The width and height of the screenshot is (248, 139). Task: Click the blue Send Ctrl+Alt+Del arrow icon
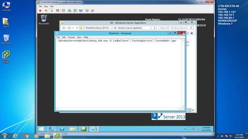pyautogui.click(x=81, y=10)
